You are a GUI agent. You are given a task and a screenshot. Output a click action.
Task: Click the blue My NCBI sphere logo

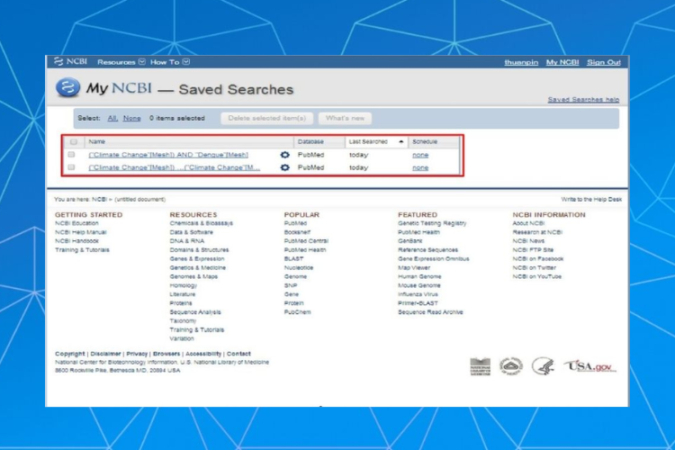click(x=67, y=87)
